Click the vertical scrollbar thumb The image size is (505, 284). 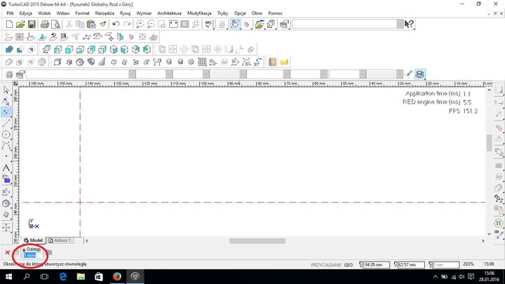(x=489, y=142)
